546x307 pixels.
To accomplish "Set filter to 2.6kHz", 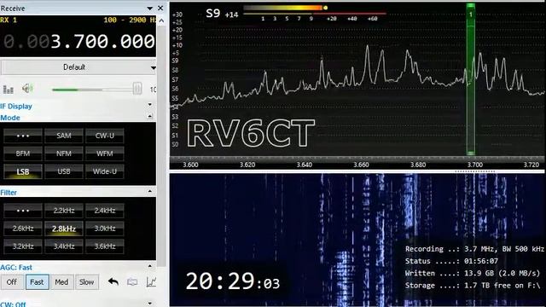I will (x=23, y=229).
